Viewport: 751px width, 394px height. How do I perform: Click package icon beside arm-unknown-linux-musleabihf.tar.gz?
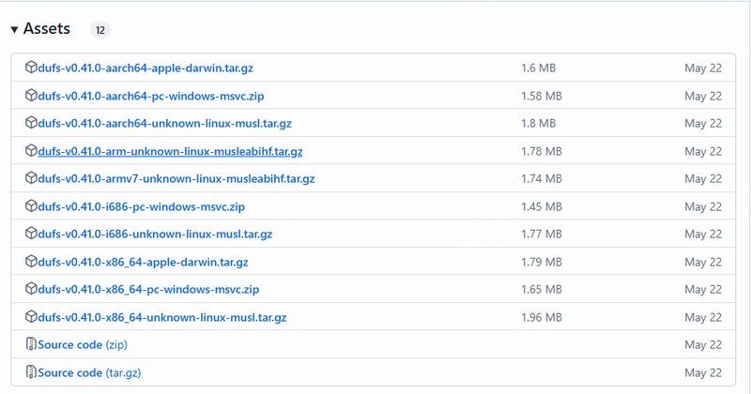coord(31,151)
